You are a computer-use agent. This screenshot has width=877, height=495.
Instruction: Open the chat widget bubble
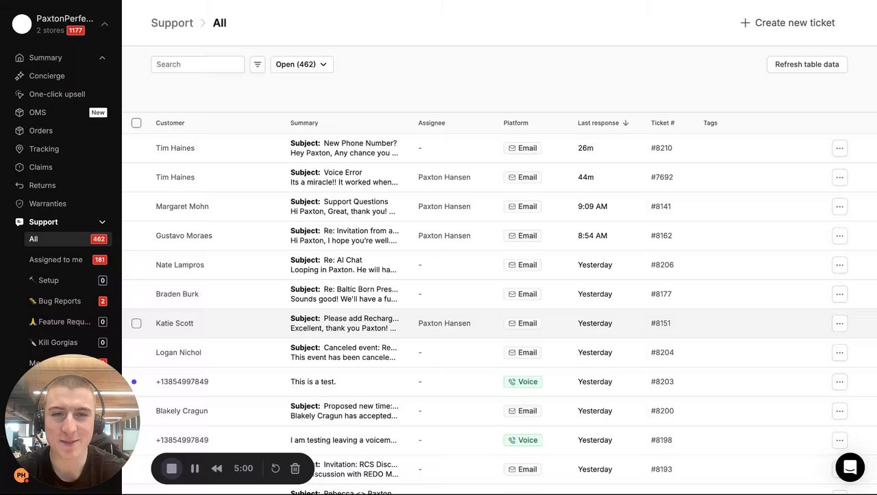pos(850,468)
